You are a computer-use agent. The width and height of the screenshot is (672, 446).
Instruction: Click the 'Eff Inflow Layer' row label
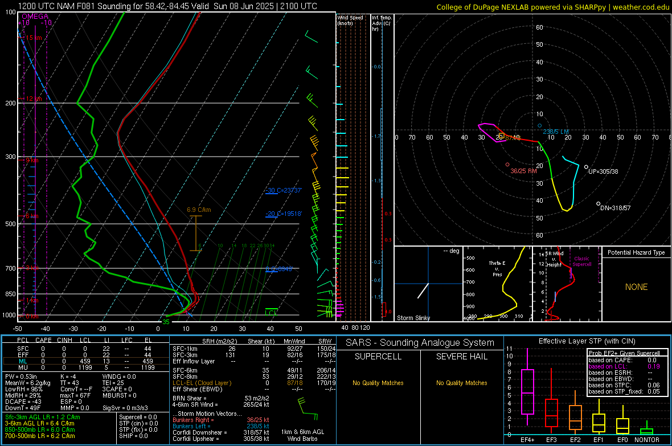193,361
